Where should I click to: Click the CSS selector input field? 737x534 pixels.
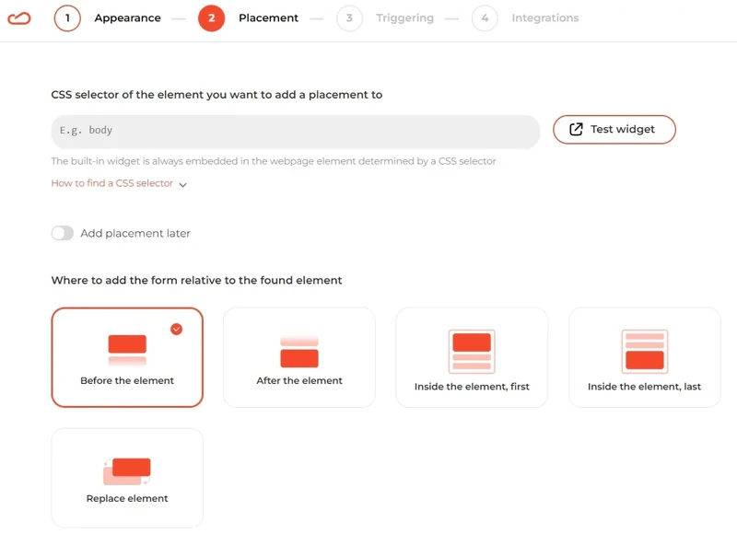point(295,130)
